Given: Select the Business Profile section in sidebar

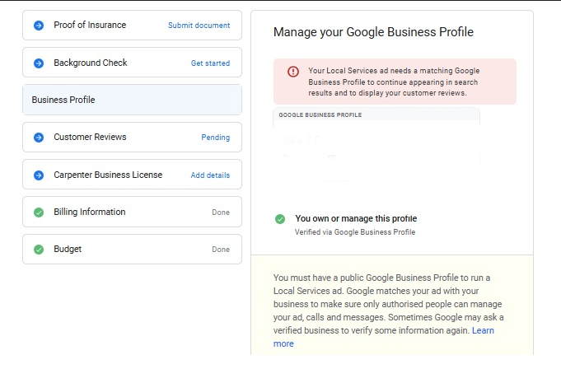Looking at the screenshot, I should 132,100.
